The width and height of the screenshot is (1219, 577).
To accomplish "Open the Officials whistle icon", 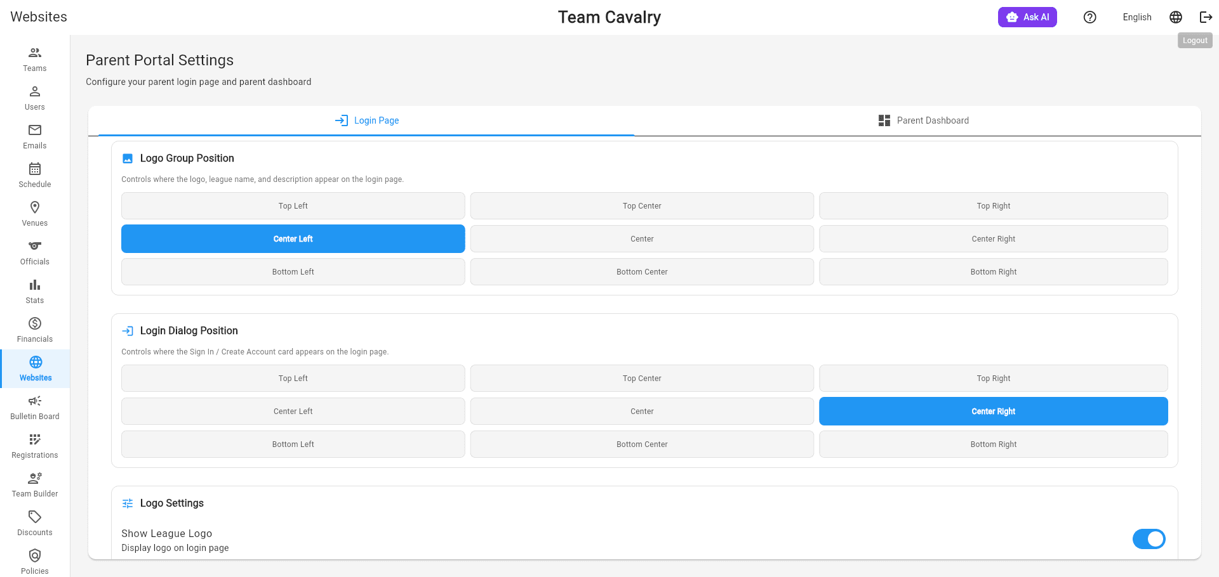I will pos(35,246).
